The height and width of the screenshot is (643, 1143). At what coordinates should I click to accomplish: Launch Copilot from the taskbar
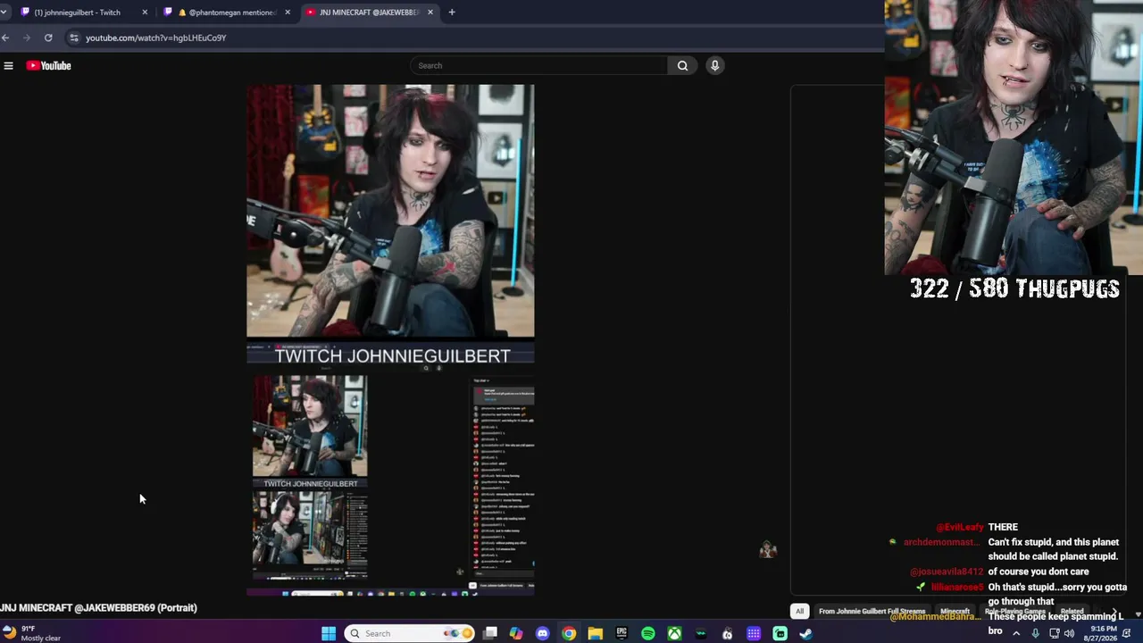tap(516, 634)
